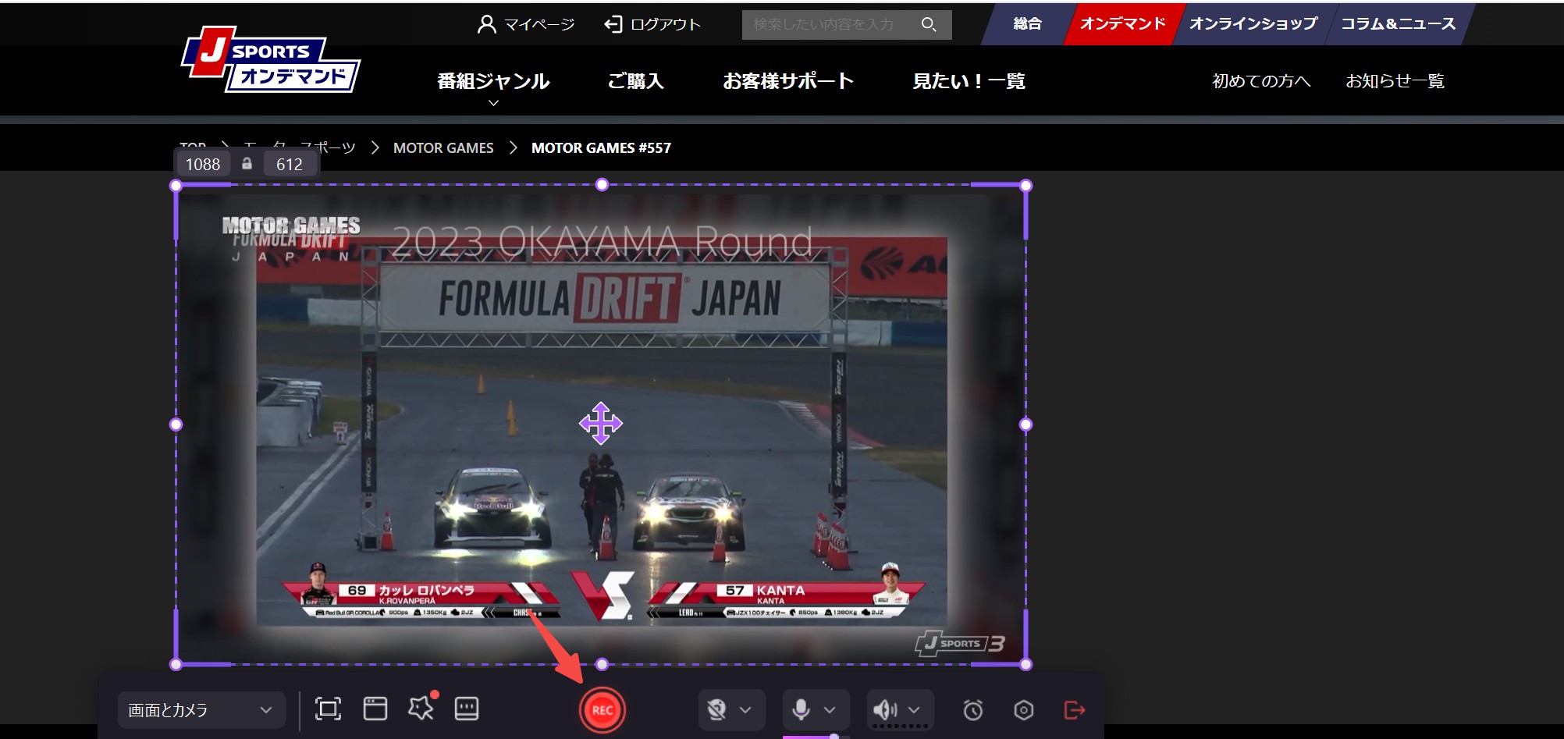Screen dimensions: 1564x739
Task: Expand the webcam options chevron
Action: click(x=745, y=710)
